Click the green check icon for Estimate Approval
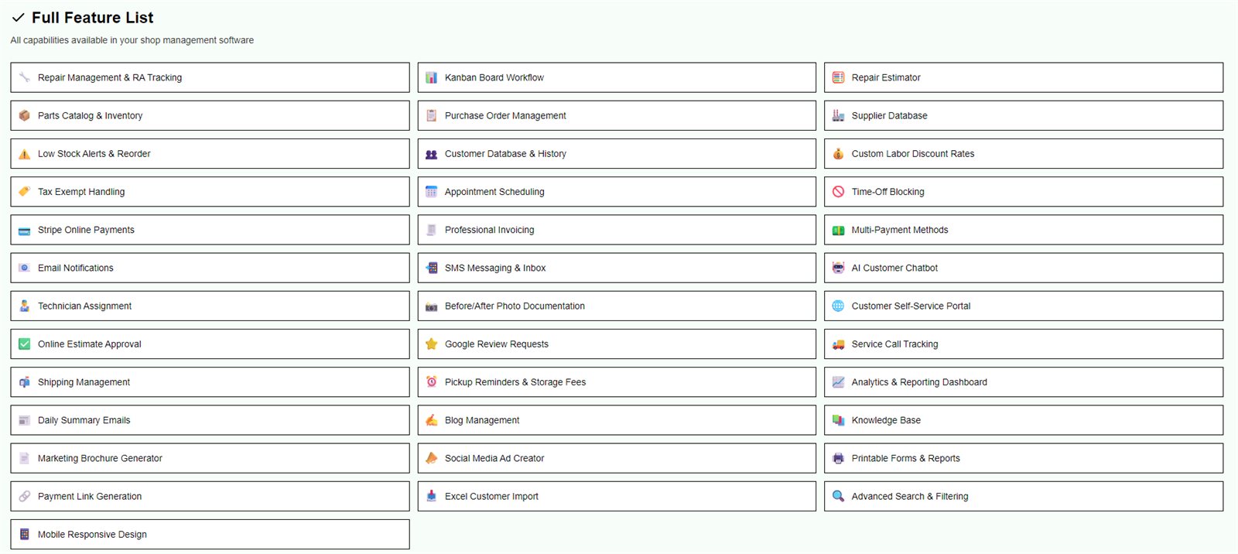 (25, 344)
